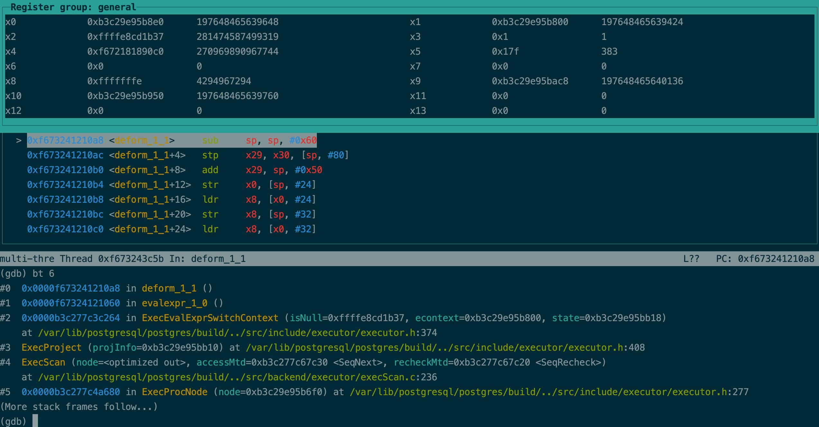819x427 pixels.
Task: Click the ExecScan frame entry
Action: click(43, 362)
